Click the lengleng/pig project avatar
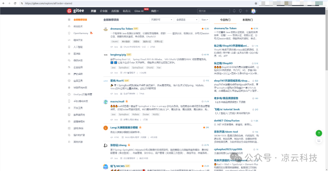This screenshot has width=328, height=171. point(106,55)
